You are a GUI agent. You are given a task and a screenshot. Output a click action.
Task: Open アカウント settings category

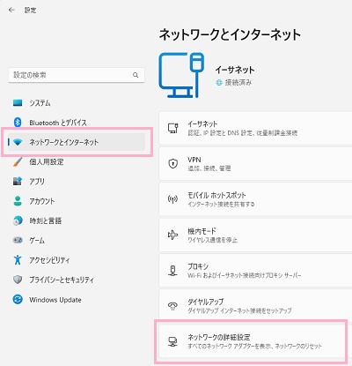[77, 201]
